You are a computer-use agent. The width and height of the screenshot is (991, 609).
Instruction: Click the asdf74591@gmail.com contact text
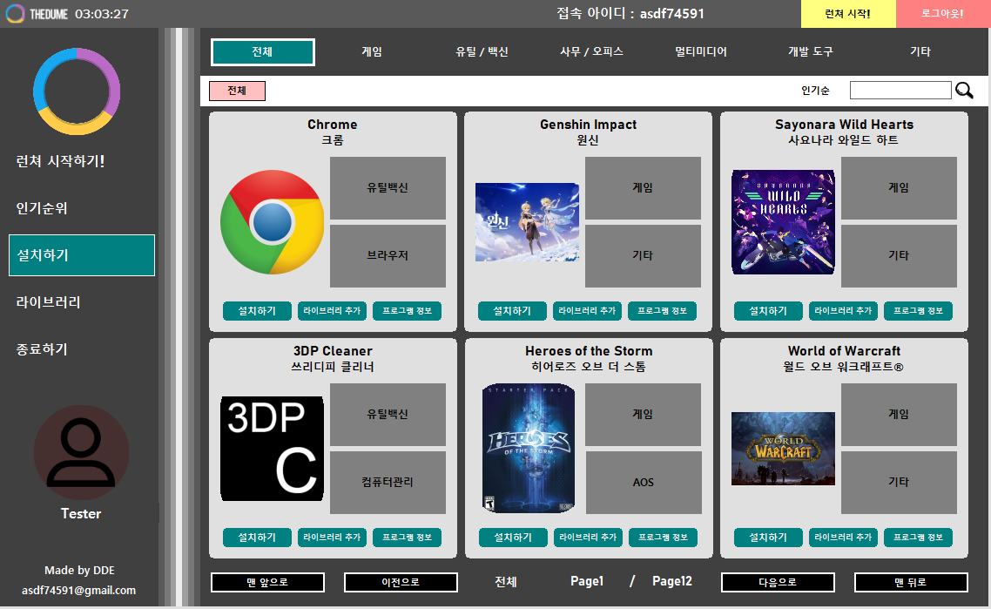click(x=79, y=590)
